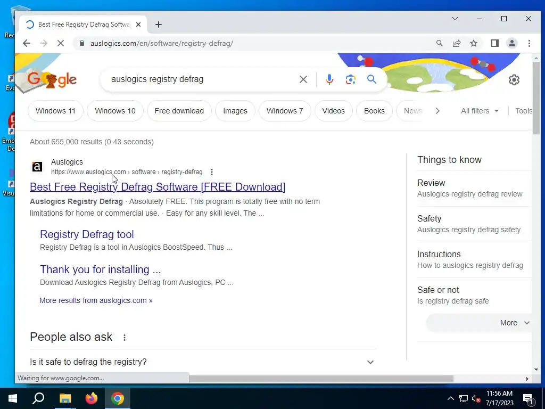
Task: Search by voice with the microphone
Action: point(329,79)
